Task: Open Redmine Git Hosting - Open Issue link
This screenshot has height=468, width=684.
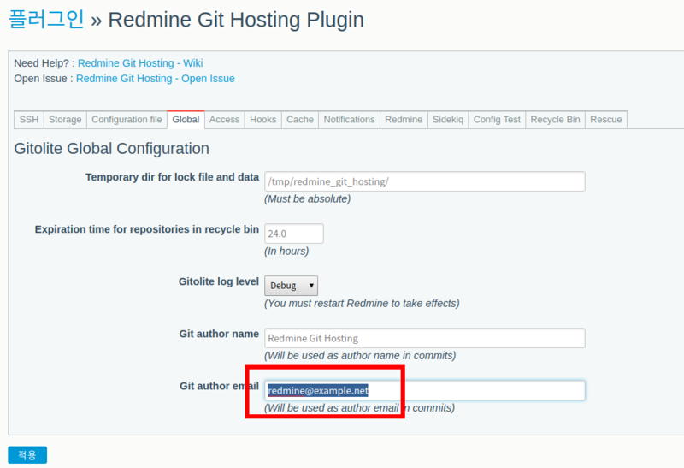Action: [x=156, y=79]
